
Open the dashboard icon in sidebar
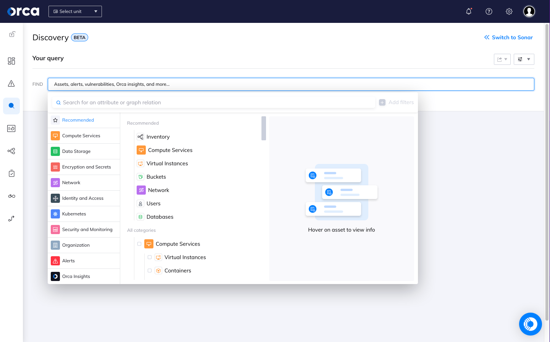coord(11,61)
